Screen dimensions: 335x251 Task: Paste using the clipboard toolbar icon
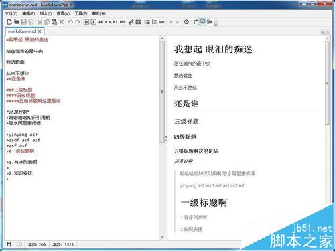point(54,22)
